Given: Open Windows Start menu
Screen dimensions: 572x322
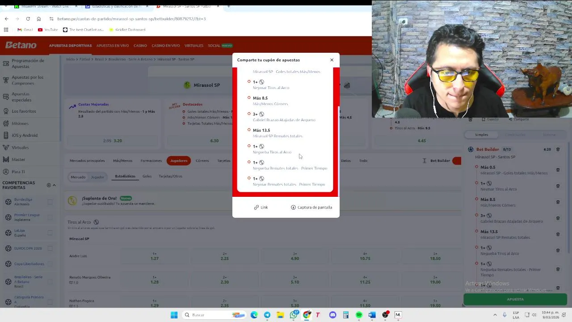Looking at the screenshot, I should 174,315.
